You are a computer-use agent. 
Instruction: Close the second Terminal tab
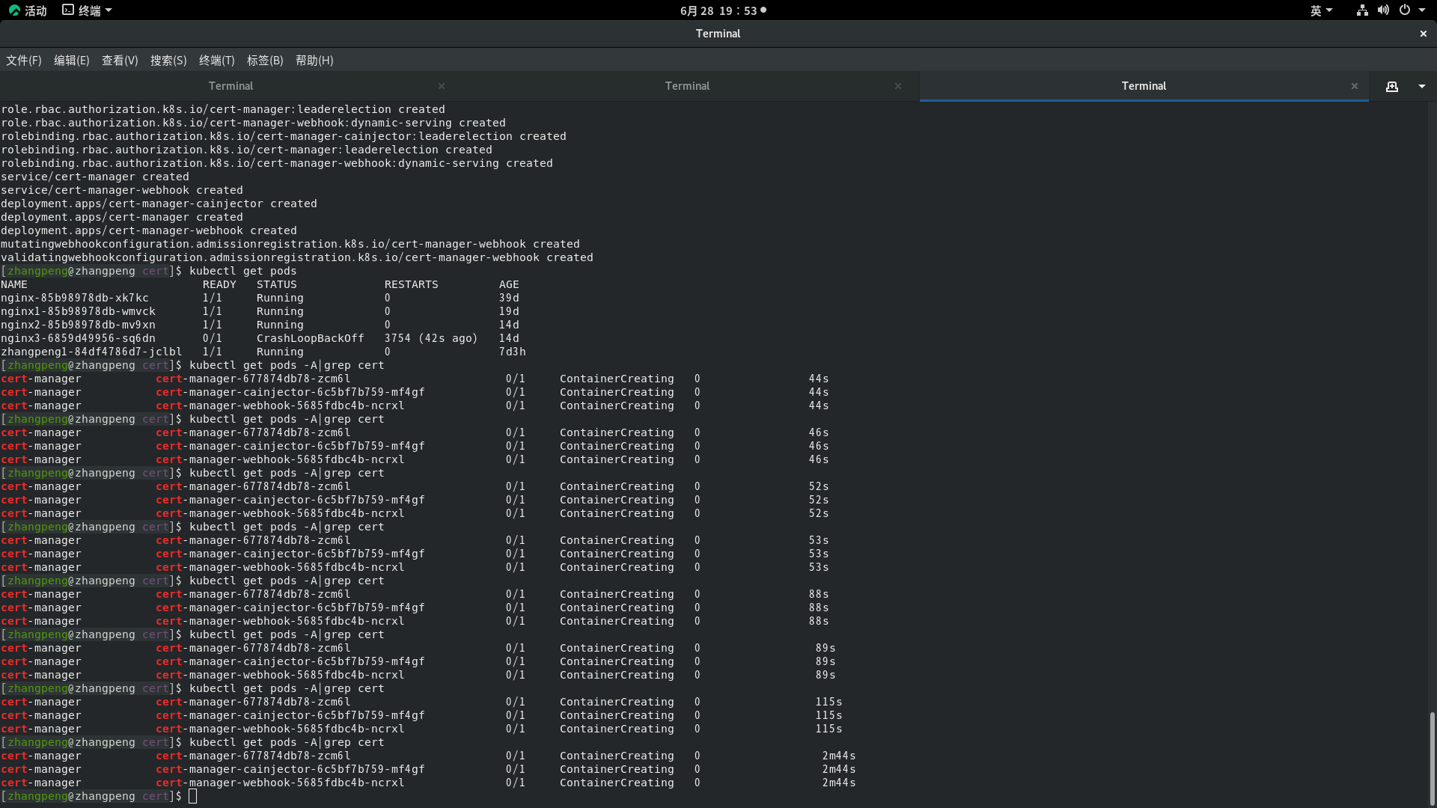tap(898, 86)
